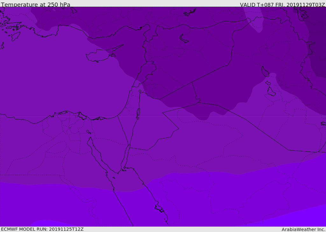Click the Dead Sea outline

pyautogui.click(x=138, y=113)
